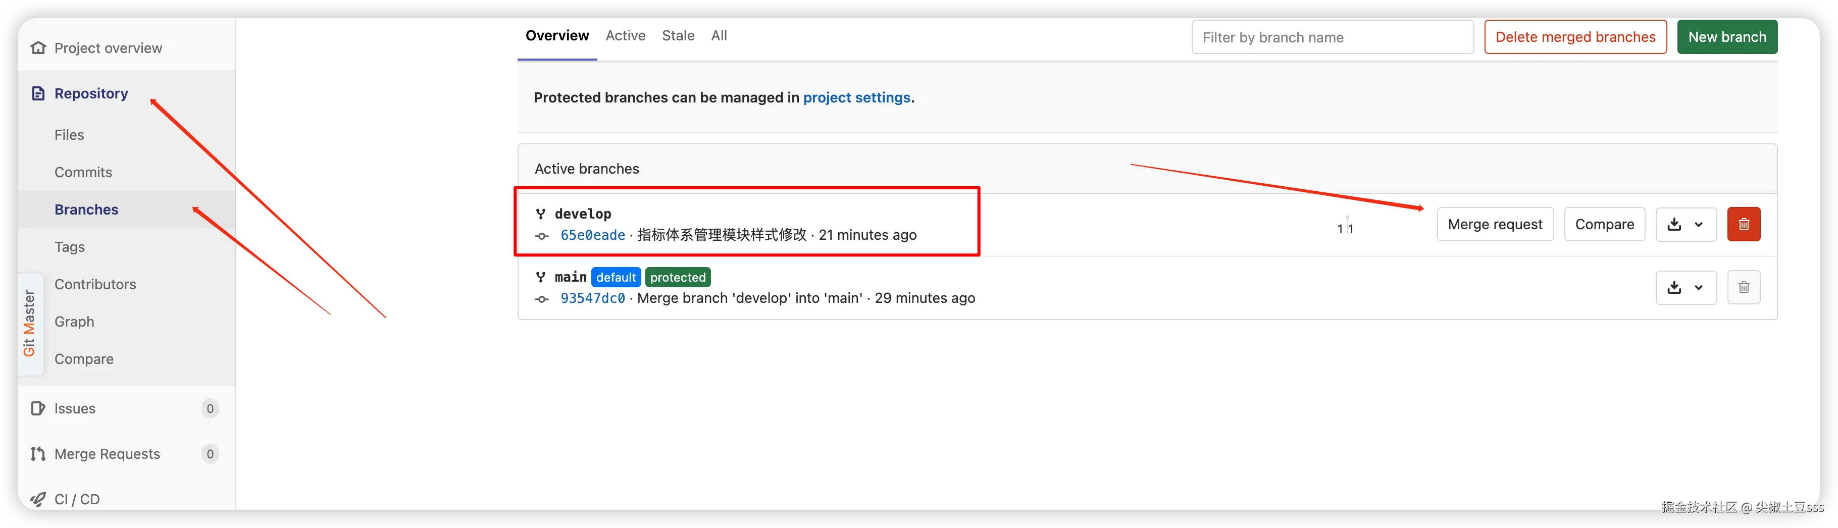Viewport: 1838px width, 528px height.
Task: Click the Repository file icon in sidebar
Action: (x=38, y=93)
